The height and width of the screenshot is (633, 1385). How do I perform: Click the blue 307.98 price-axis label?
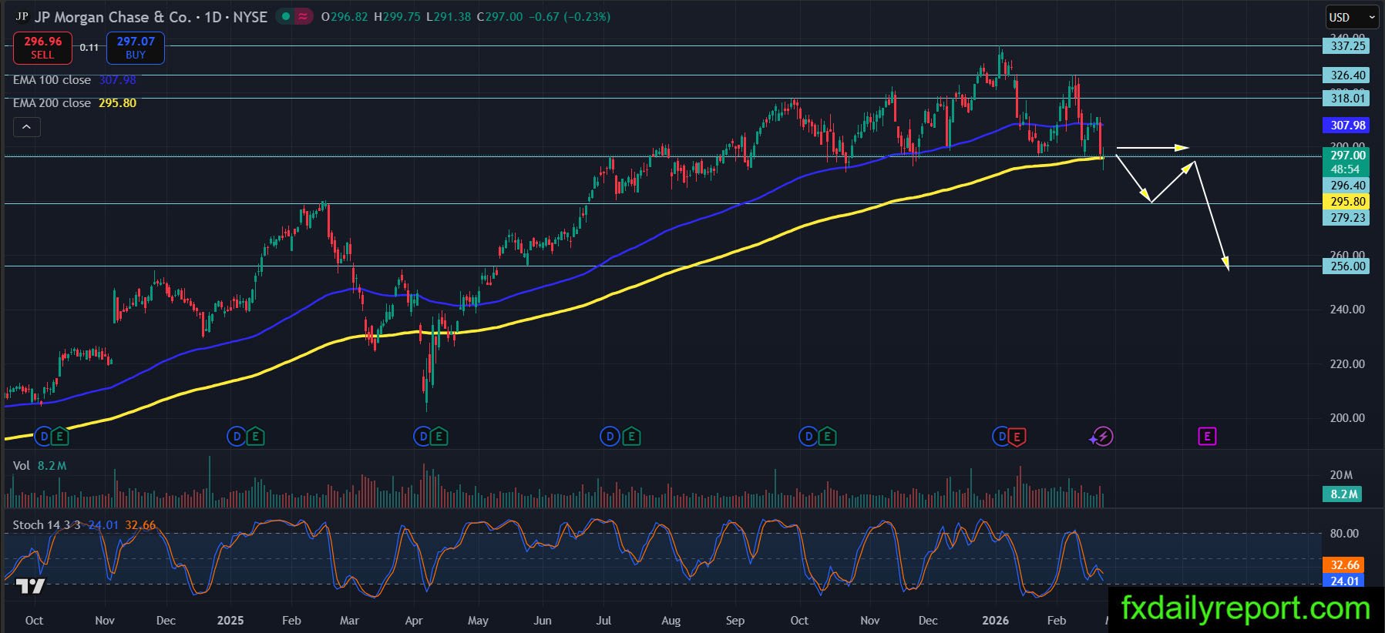1348,125
